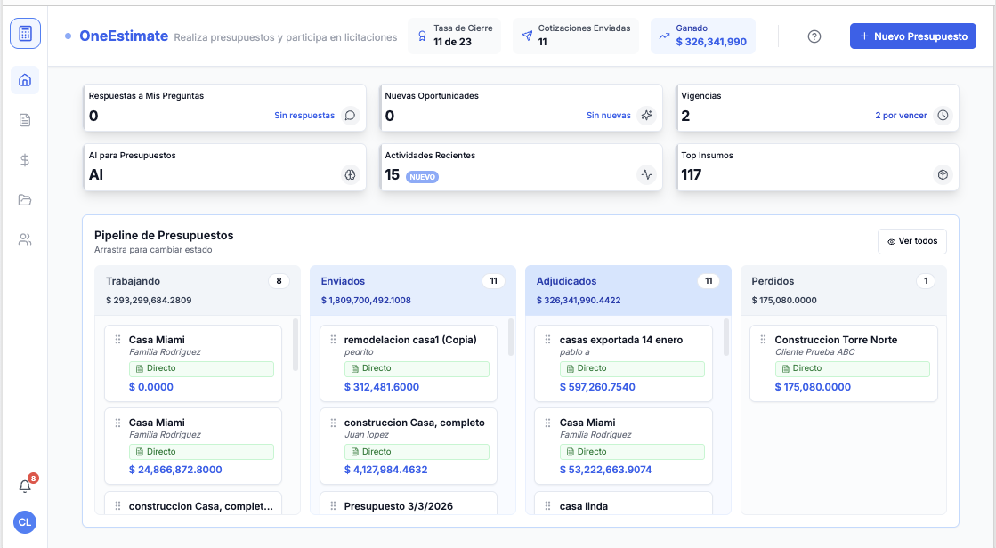The height and width of the screenshot is (548, 996).
Task: Click the Ganado $326,341,990 stat chip
Action: [x=702, y=36]
